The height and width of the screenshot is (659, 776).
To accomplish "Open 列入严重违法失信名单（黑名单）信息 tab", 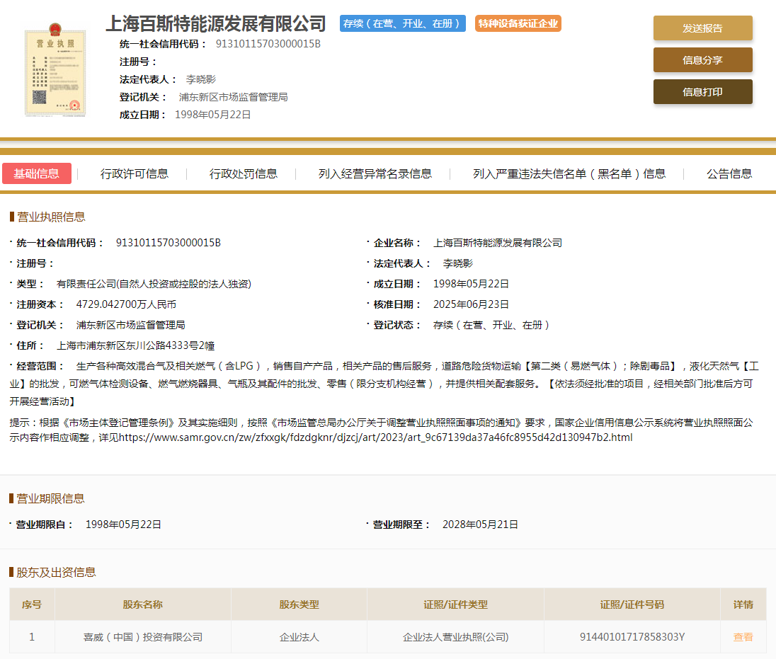I will (x=569, y=173).
